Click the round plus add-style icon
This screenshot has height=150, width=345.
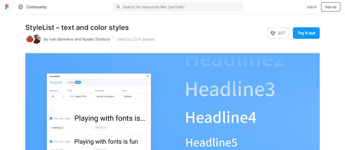[53, 110]
